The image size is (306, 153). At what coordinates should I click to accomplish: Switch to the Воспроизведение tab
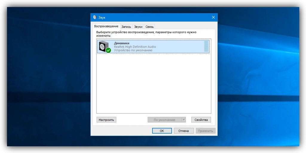(x=106, y=27)
